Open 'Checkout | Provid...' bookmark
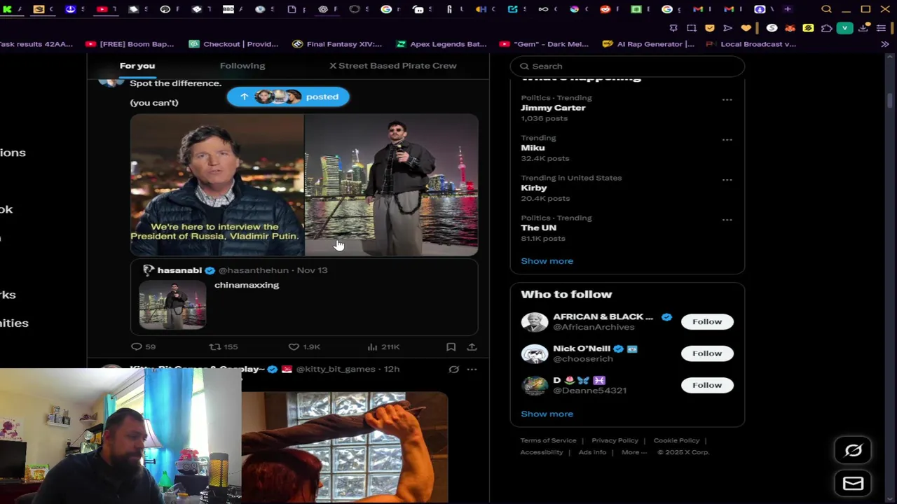Image resolution: width=897 pixels, height=504 pixels. [234, 44]
